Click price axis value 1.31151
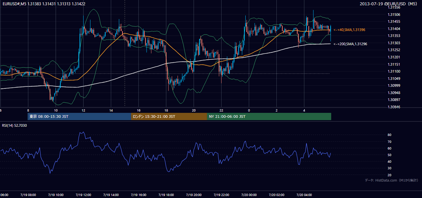This screenshot has width=422, height=198. pyautogui.click(x=394, y=64)
